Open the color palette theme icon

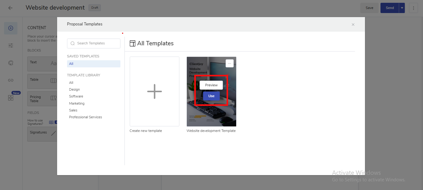pyautogui.click(x=11, y=63)
